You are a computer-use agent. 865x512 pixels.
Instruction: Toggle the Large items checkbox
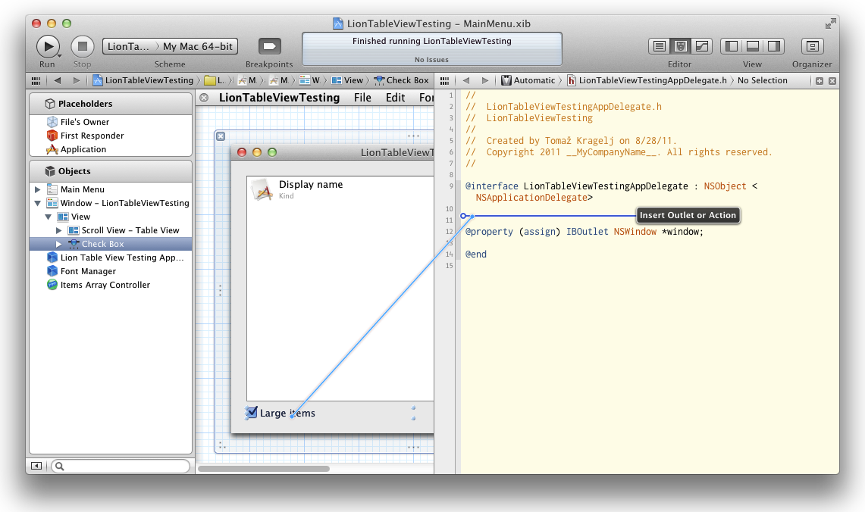click(x=252, y=412)
